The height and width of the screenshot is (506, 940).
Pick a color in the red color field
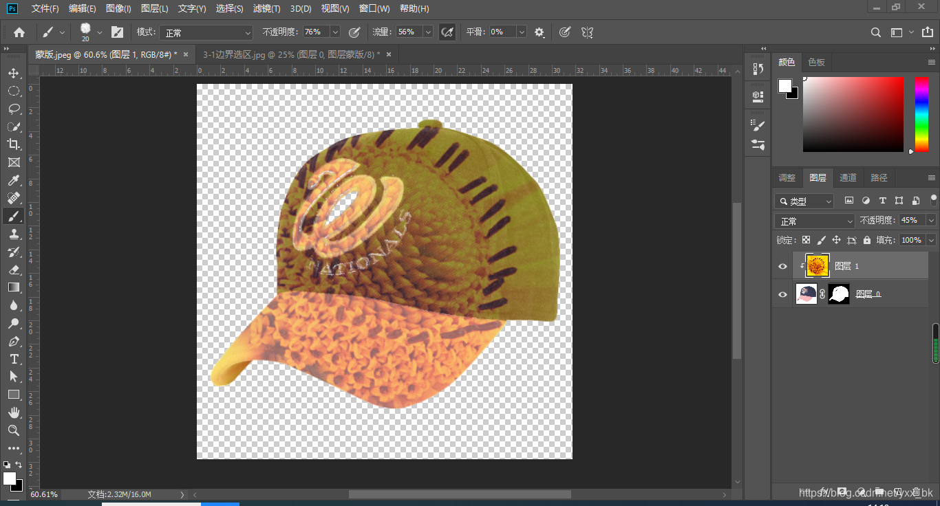[853, 114]
